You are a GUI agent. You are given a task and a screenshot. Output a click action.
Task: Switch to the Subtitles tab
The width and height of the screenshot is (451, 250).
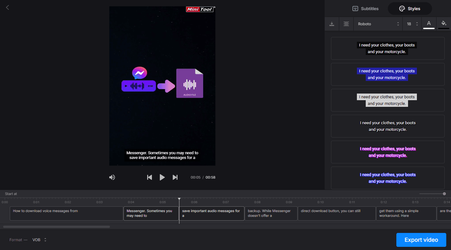coord(365,9)
